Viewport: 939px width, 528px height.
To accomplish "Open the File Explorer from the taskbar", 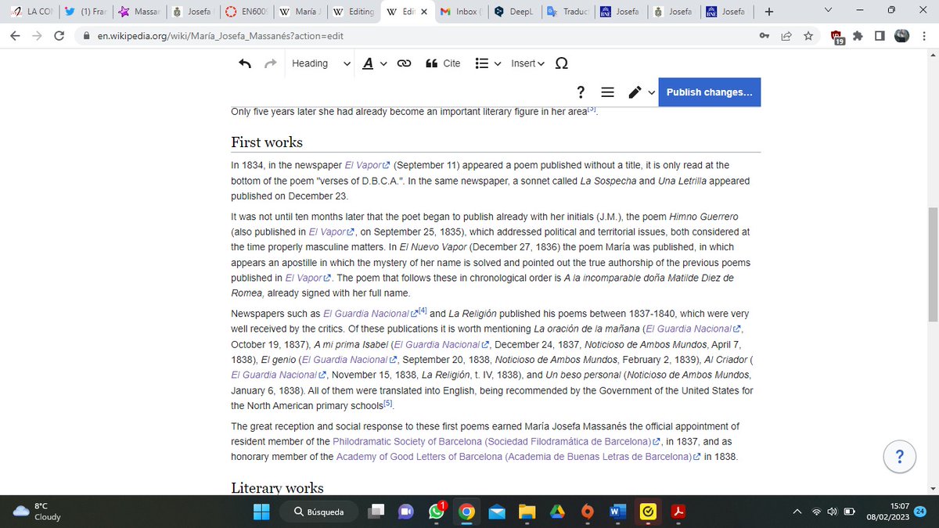I will [x=527, y=512].
